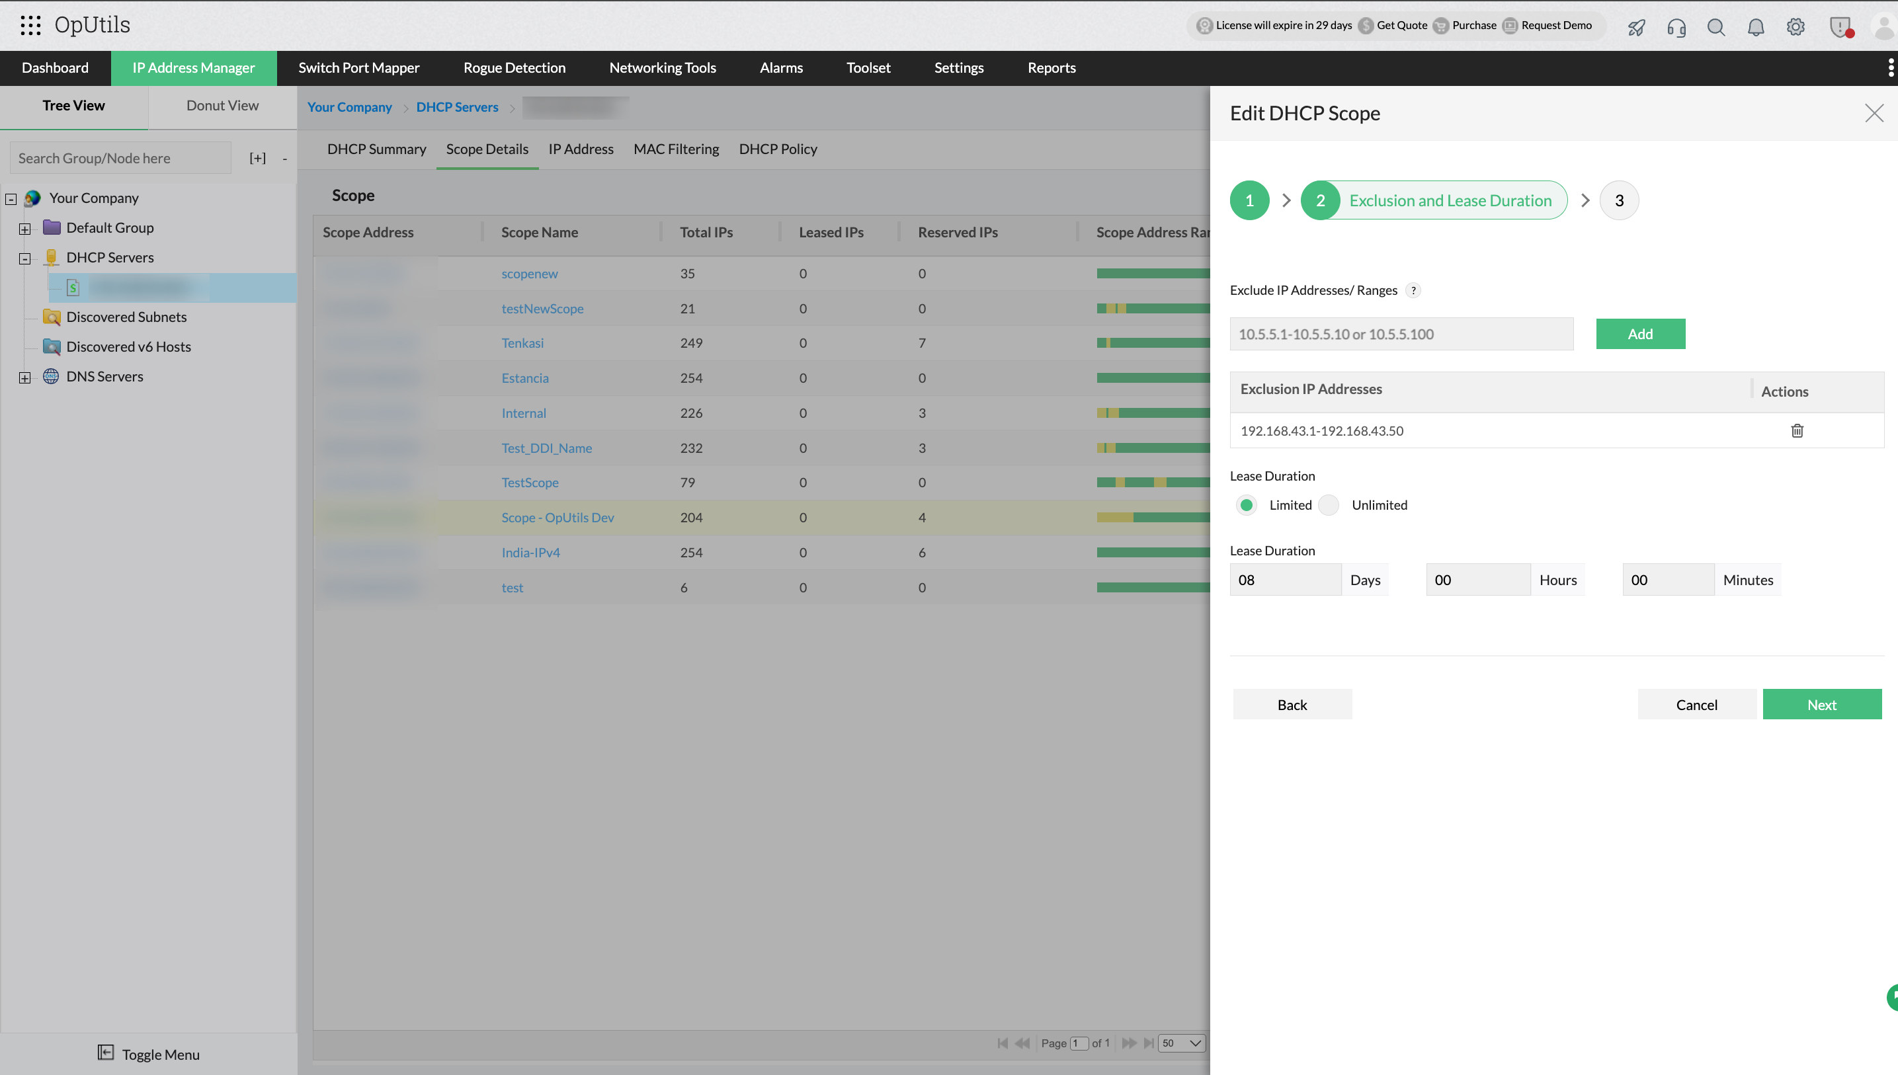
Task: Click the rocket quick-start icon
Action: 1636,27
